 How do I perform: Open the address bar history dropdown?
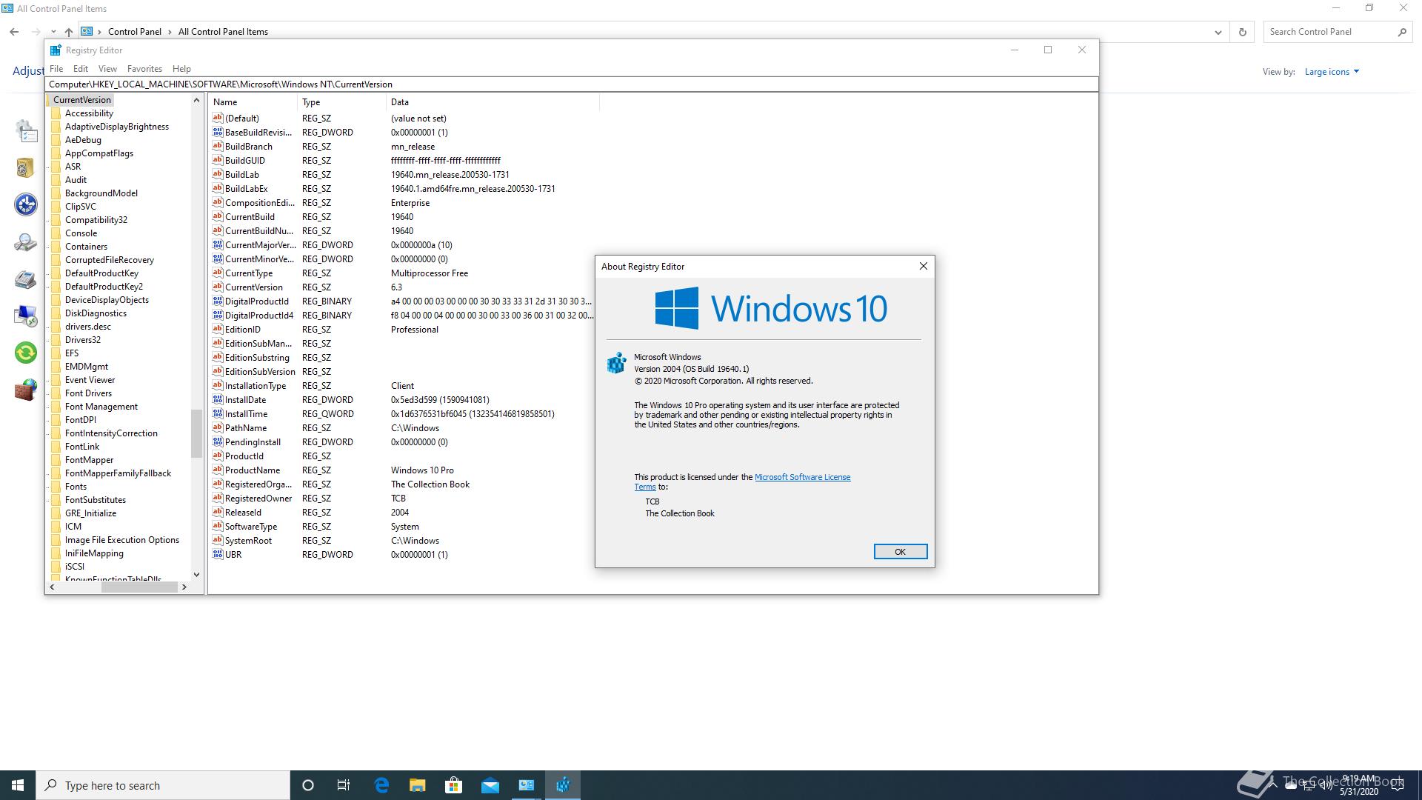(x=1218, y=32)
